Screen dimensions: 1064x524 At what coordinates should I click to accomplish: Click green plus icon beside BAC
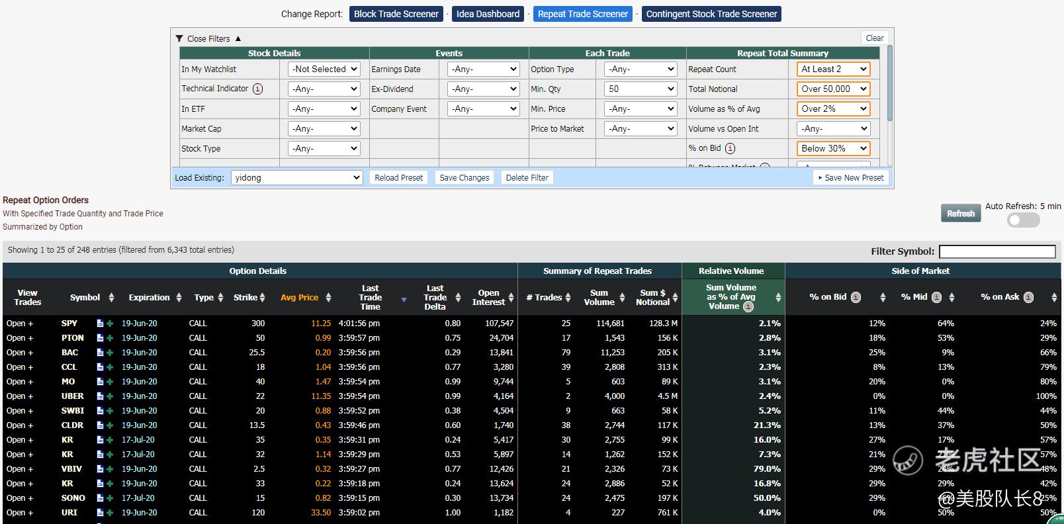tap(110, 353)
